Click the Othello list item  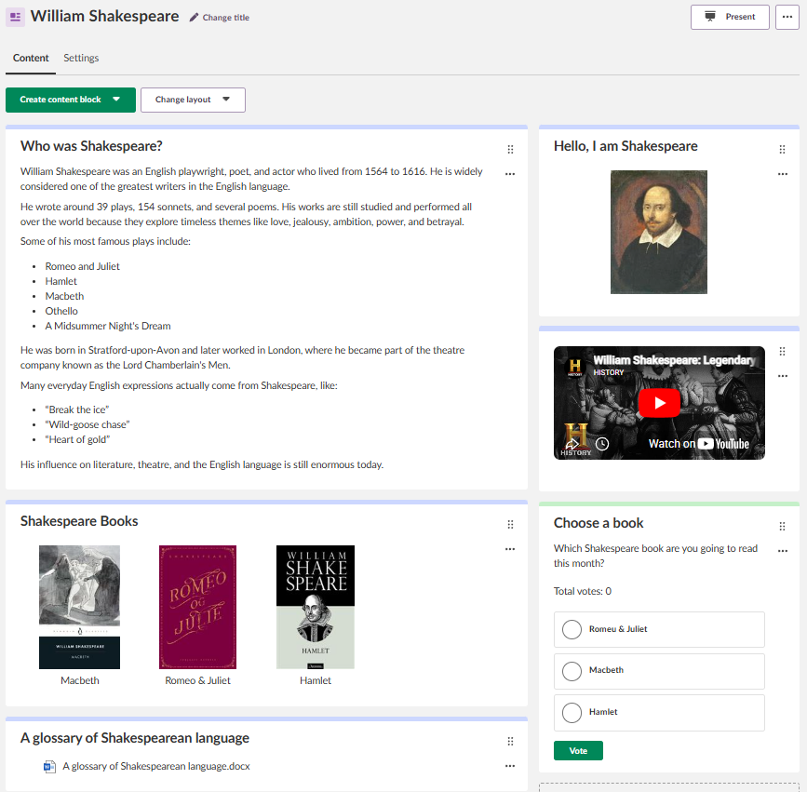[61, 311]
